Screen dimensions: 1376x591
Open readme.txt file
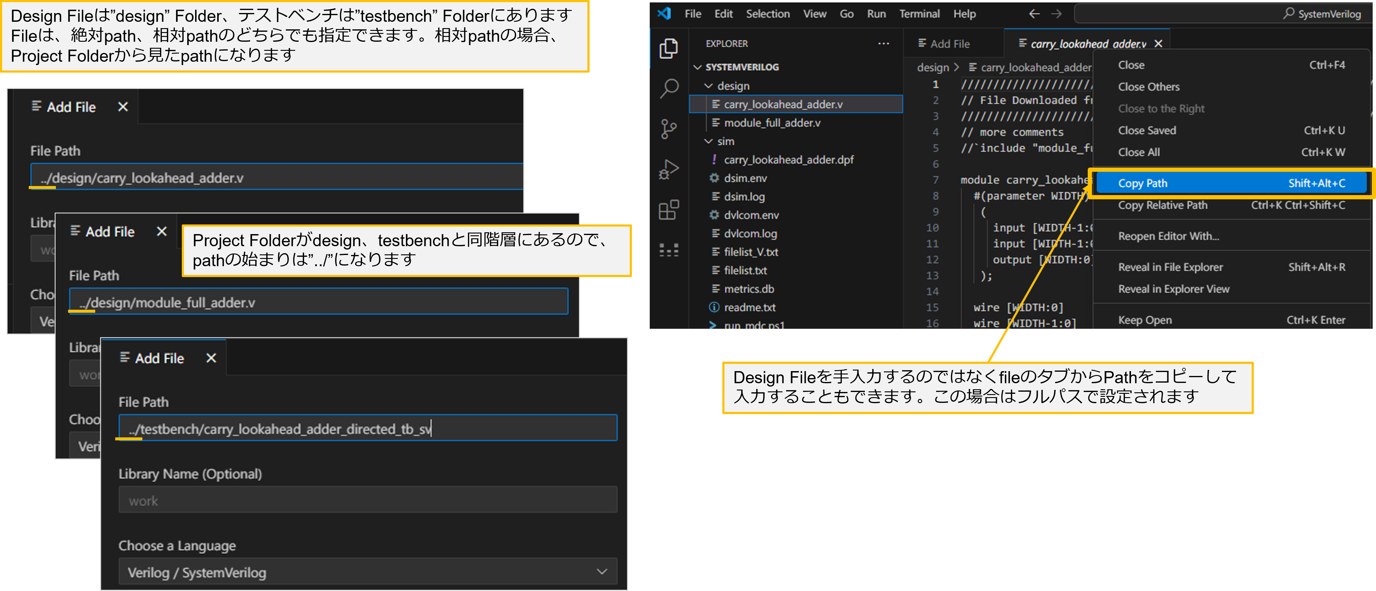coord(795,307)
